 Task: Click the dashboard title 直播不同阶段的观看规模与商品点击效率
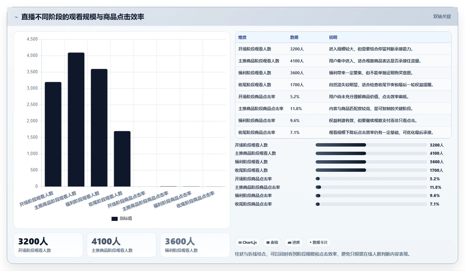click(x=83, y=17)
